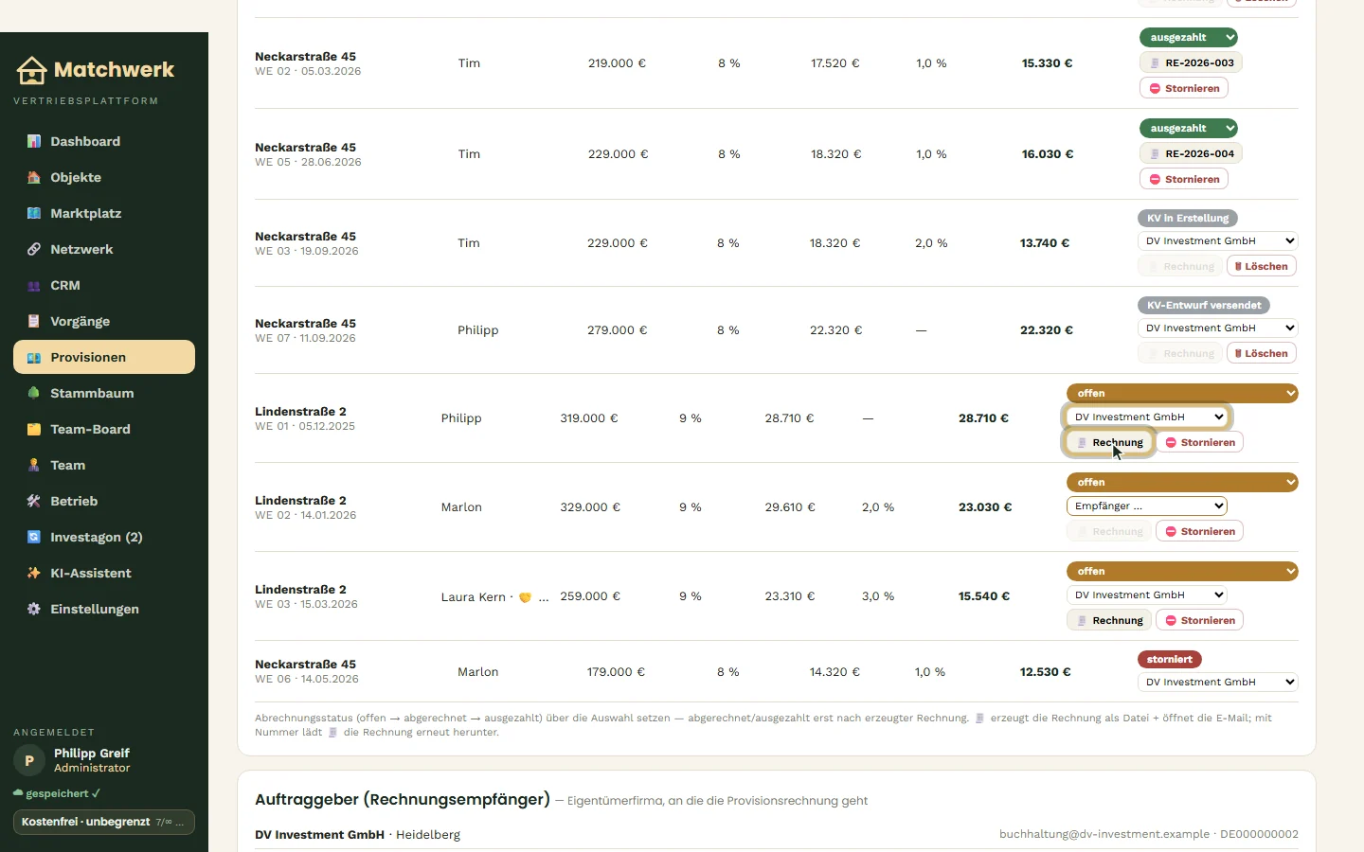Click the Netzwerk link icon
1364x852 pixels.
(x=34, y=249)
